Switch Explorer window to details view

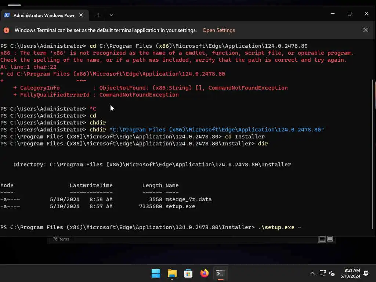pyautogui.click(x=322, y=239)
